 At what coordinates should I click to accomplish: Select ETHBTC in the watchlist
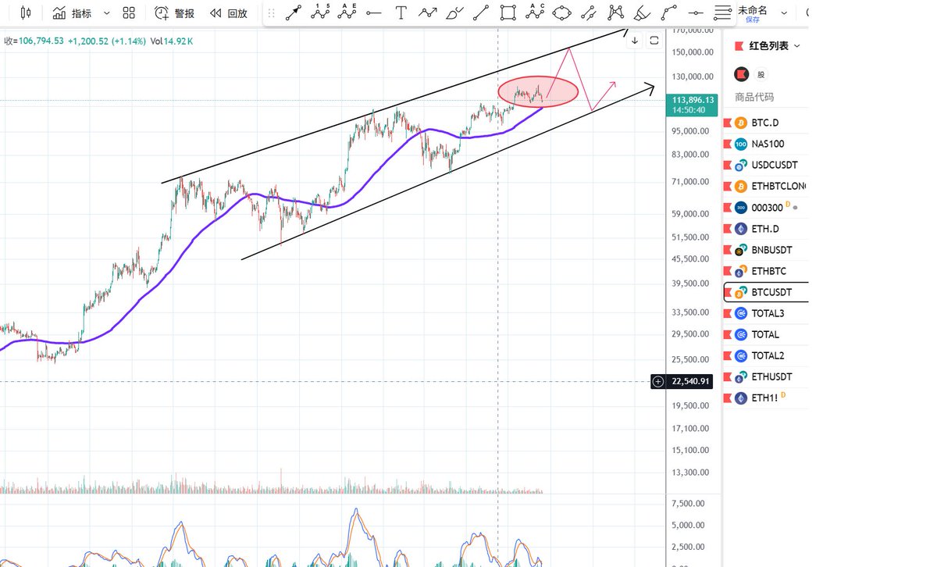point(766,271)
